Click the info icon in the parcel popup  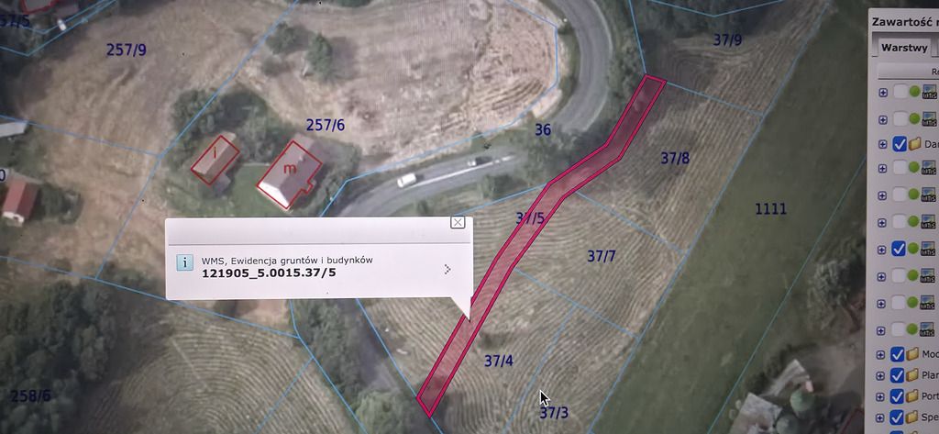(x=185, y=262)
